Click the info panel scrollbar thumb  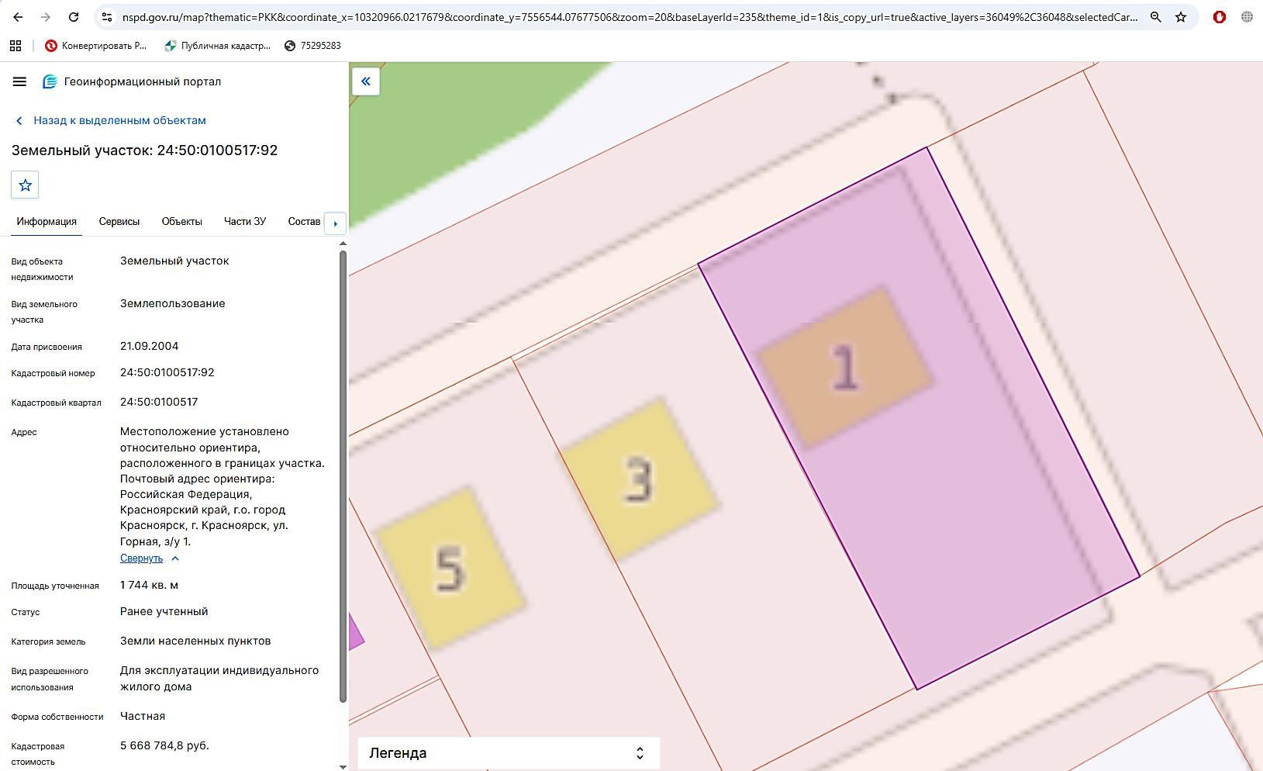(343, 476)
